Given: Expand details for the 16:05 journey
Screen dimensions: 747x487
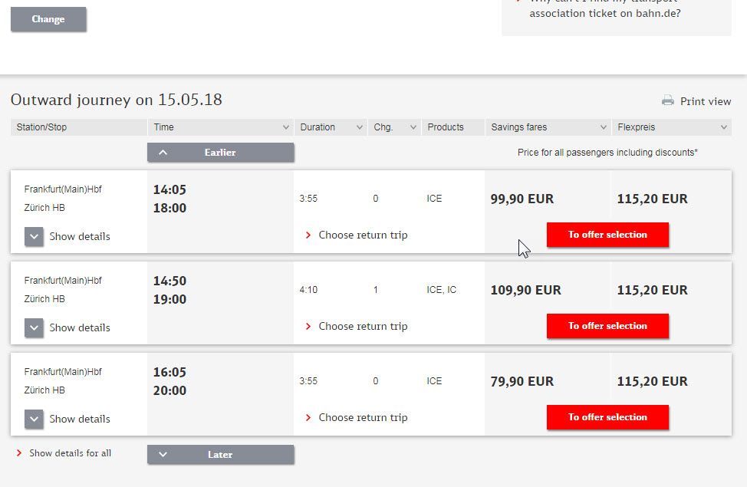Looking at the screenshot, I should (34, 419).
